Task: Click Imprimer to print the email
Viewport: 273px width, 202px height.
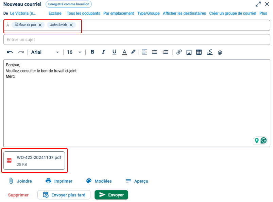Action: 59,181
